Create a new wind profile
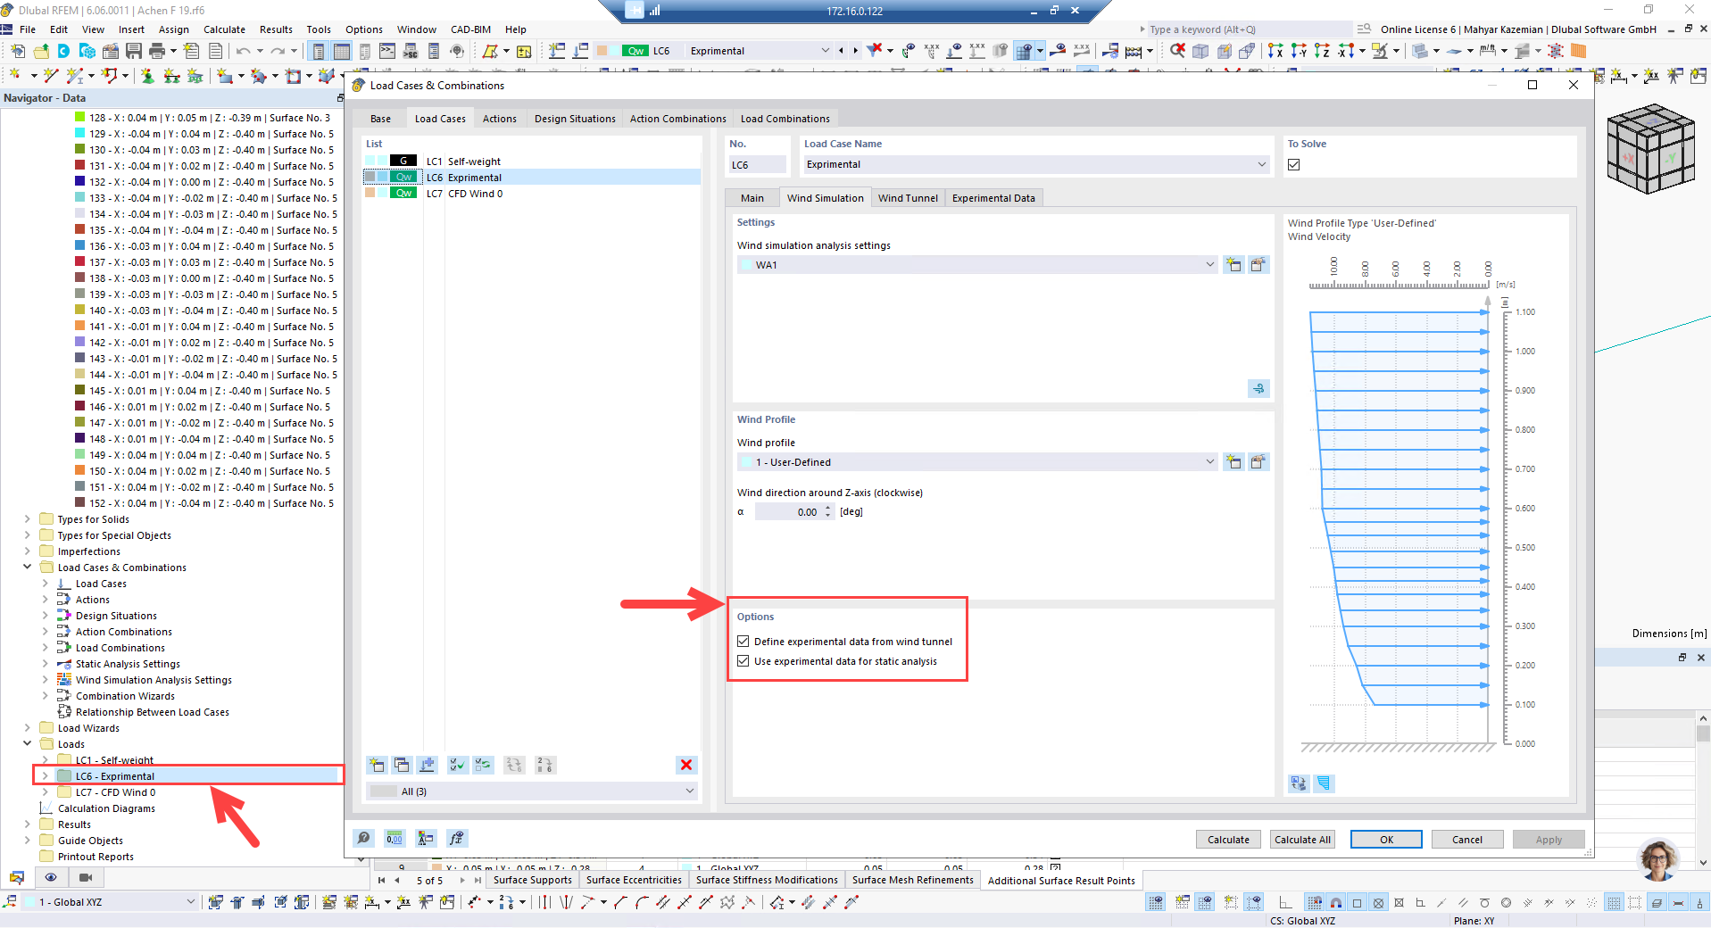 point(1233,462)
